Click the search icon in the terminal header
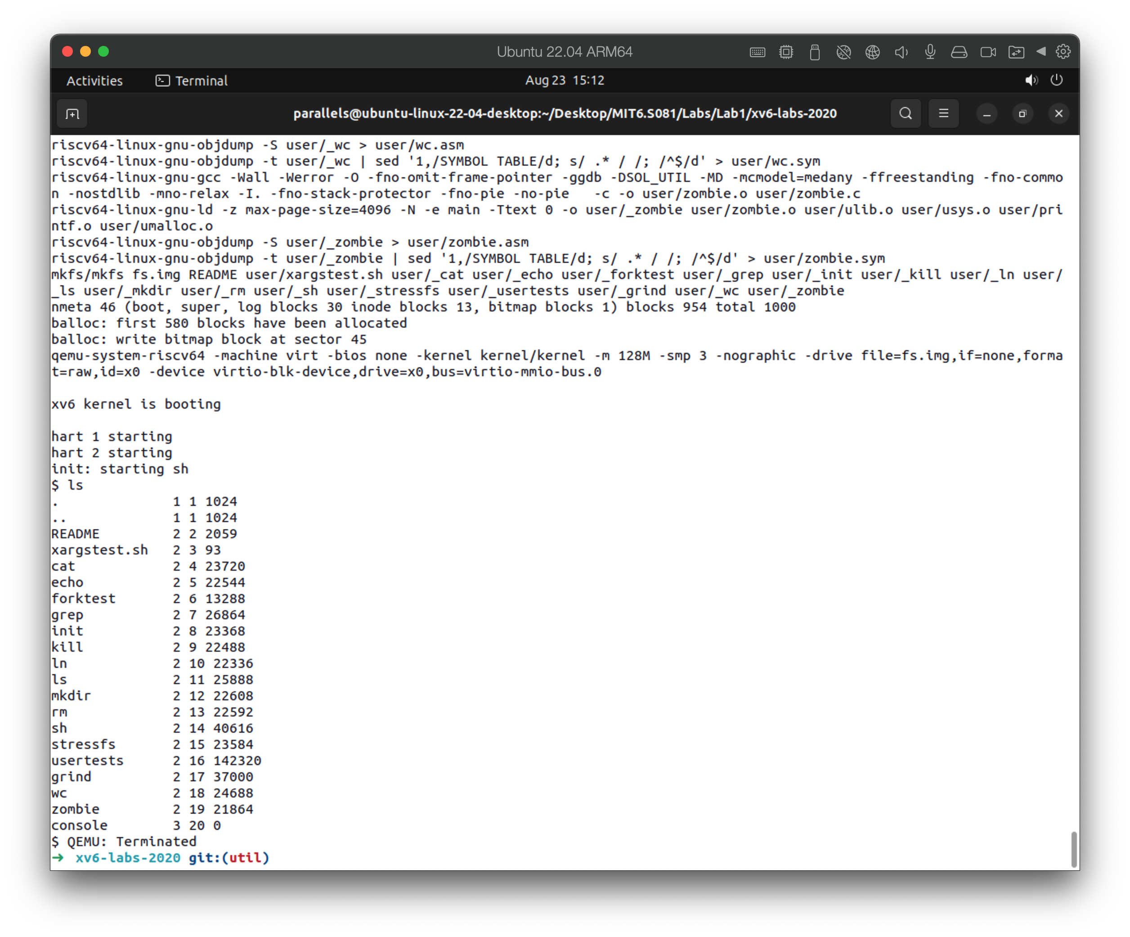 tap(906, 113)
